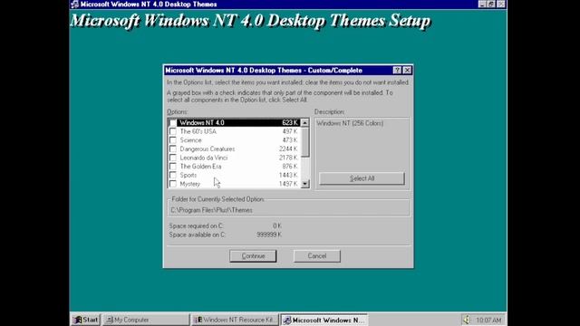The width and height of the screenshot is (580, 326).
Task: Switch to My Computer in taskbar
Action: tap(145, 320)
